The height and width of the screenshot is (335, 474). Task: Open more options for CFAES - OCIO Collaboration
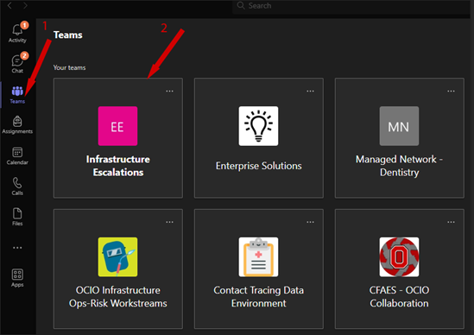coord(451,222)
